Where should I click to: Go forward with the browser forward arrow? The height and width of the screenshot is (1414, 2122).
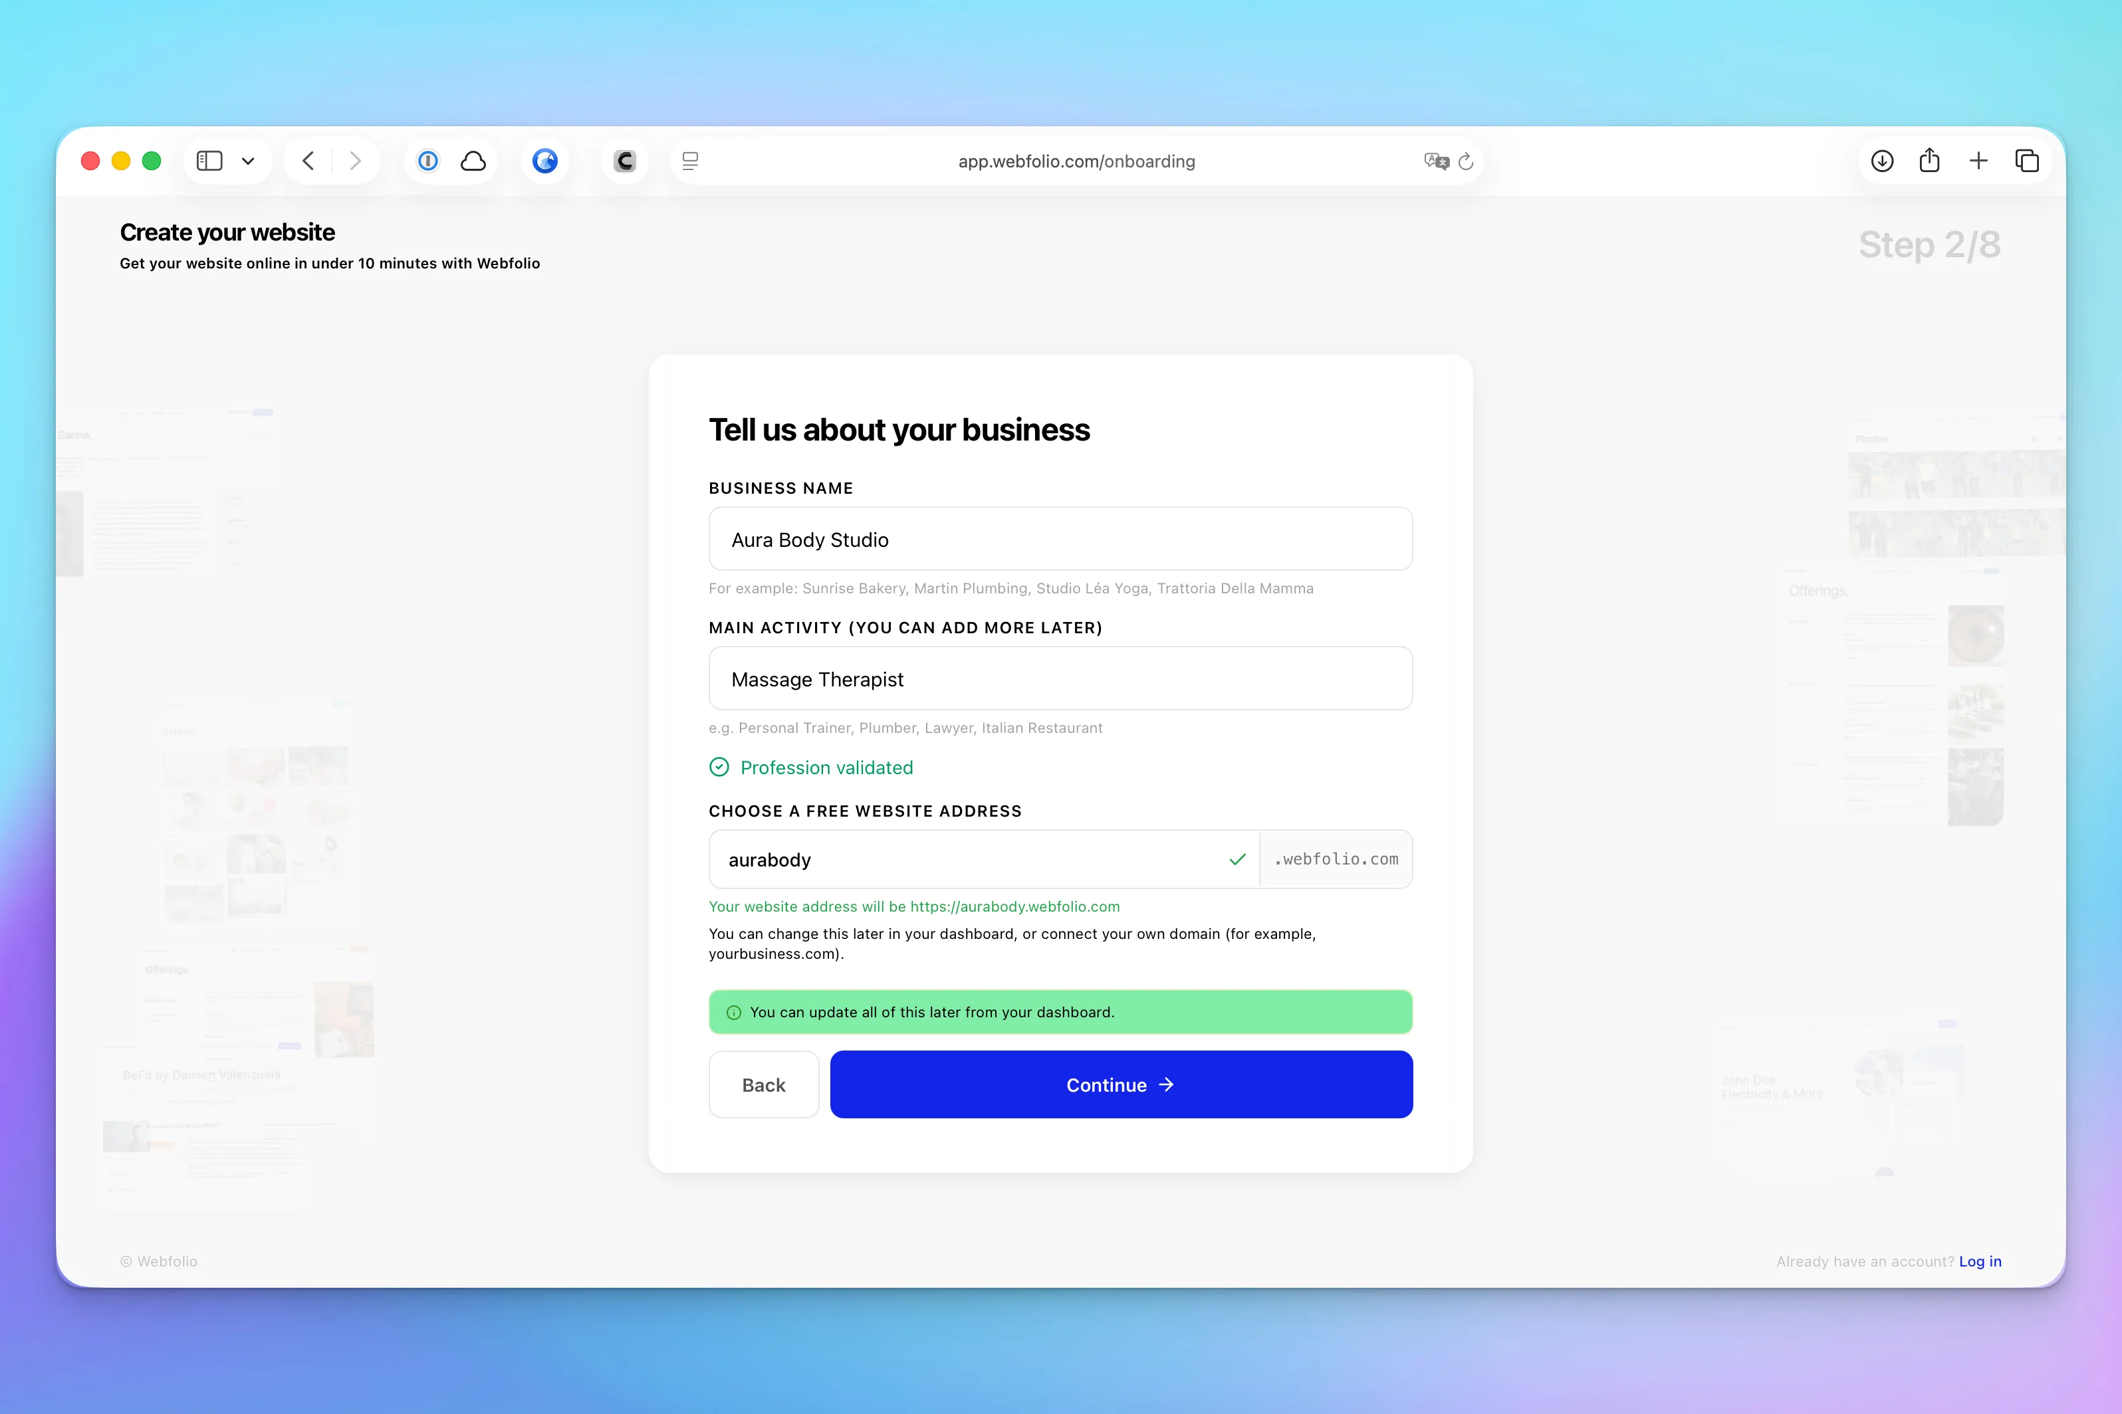(356, 161)
